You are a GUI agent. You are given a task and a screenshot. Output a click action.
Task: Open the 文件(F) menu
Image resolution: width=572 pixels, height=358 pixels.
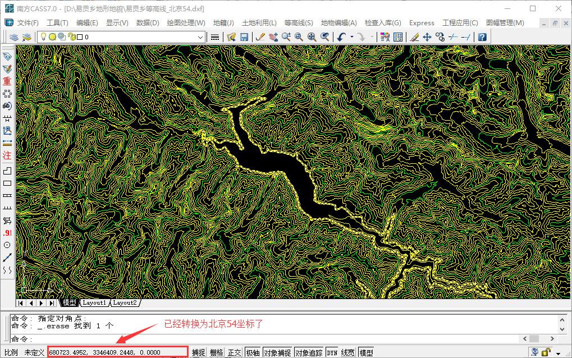point(28,22)
